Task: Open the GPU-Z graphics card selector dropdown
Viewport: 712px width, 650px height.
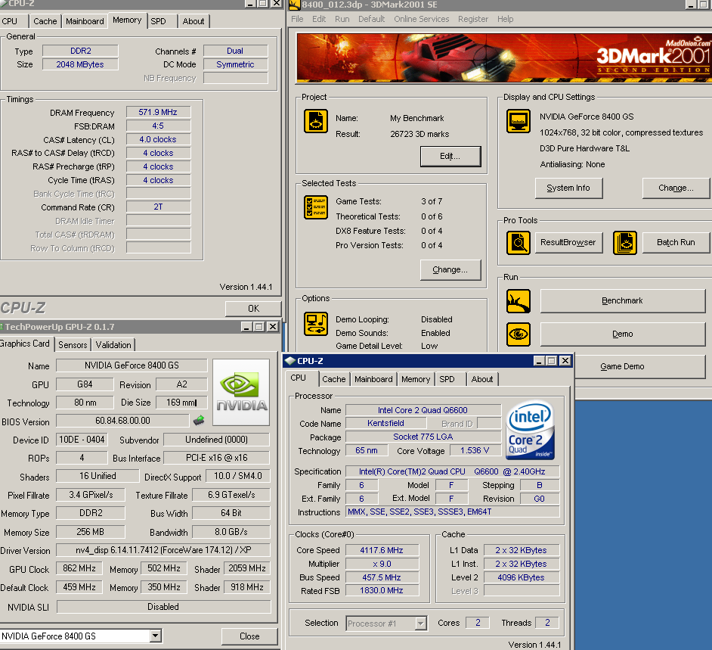Action: tap(156, 636)
